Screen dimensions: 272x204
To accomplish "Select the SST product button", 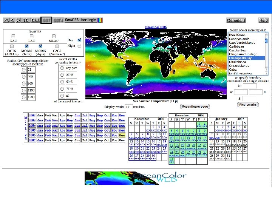I will 46,20.
